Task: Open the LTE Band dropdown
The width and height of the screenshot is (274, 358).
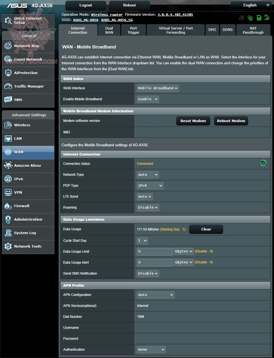Action: click(x=144, y=197)
